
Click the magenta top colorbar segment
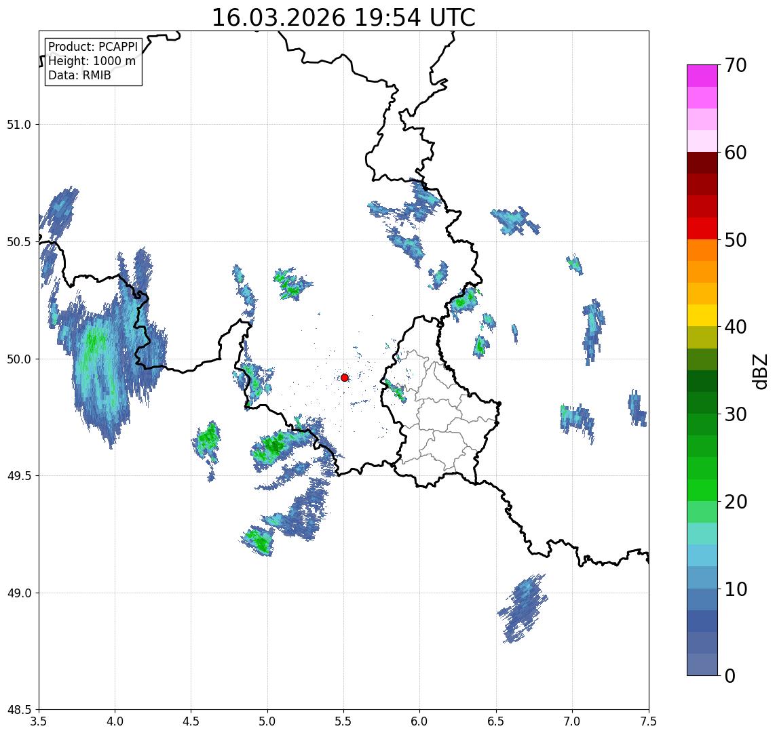(x=702, y=76)
